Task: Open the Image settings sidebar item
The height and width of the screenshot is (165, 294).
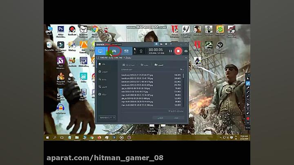Action: tap(103, 87)
